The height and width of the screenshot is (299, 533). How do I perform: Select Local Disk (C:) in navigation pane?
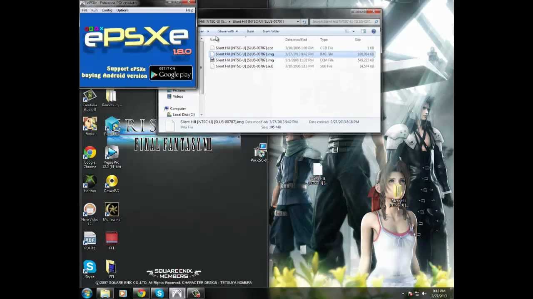(184, 115)
